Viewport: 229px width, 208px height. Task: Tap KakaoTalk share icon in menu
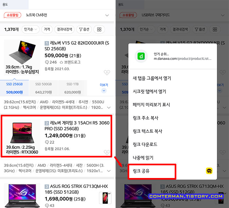(209, 171)
